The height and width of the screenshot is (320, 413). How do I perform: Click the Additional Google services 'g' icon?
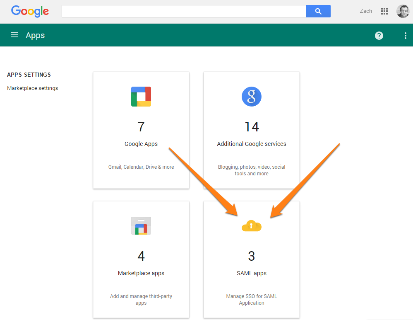coord(251,96)
